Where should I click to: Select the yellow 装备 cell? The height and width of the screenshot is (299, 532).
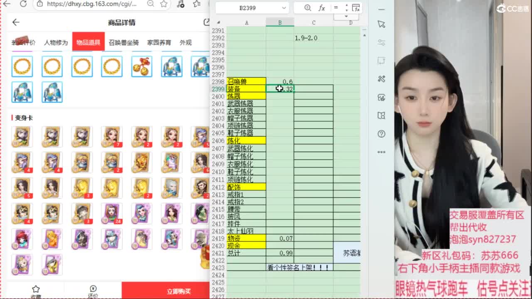[x=246, y=89]
